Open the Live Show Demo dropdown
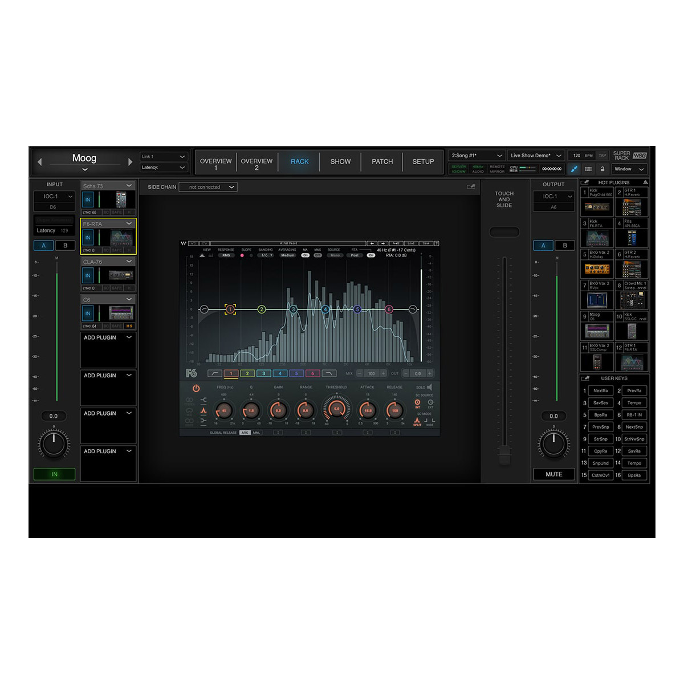The image size is (684, 684). pos(535,156)
